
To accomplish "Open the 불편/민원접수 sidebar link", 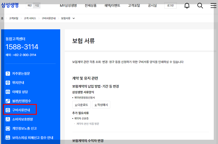I will pyautogui.click(x=22, y=101).
